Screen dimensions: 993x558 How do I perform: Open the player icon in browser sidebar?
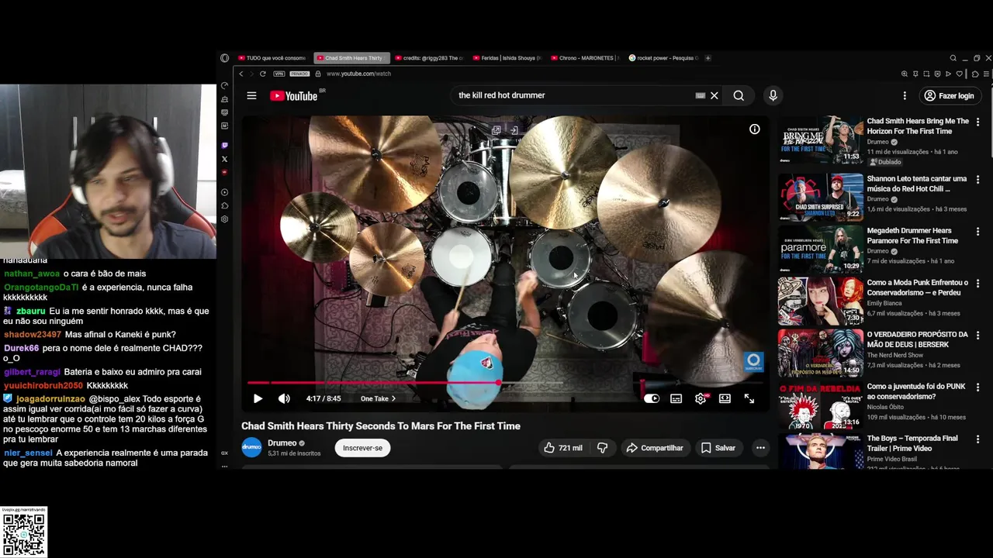[x=225, y=192]
